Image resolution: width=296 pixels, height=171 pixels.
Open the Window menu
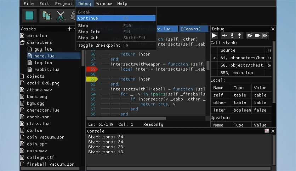pyautogui.click(x=104, y=4)
